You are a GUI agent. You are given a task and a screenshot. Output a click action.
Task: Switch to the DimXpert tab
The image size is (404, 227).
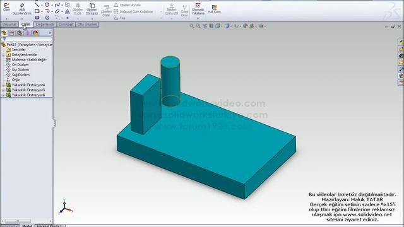pyautogui.click(x=66, y=25)
